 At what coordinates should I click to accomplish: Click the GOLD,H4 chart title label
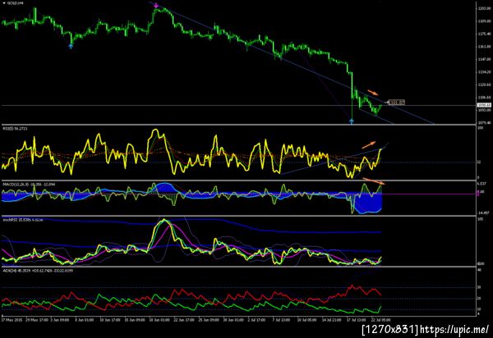tap(15, 2)
